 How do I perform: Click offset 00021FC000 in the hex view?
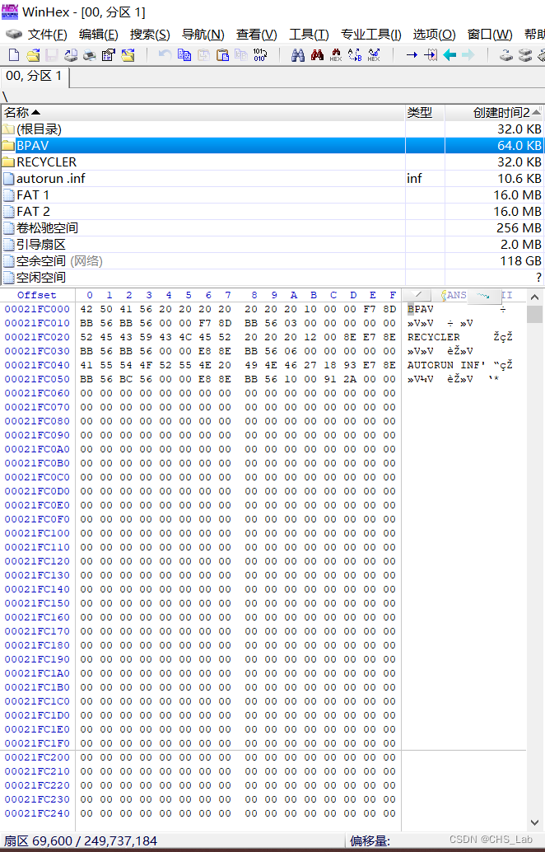(37, 309)
